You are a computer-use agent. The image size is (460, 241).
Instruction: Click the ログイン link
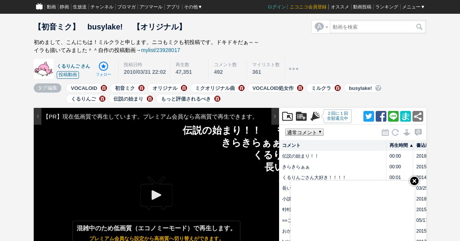pos(277,7)
